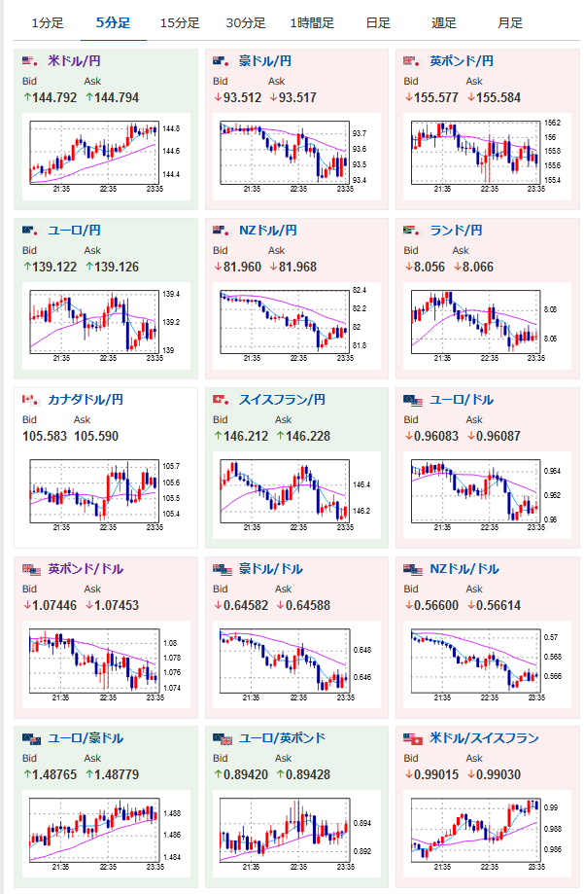584x894 pixels.
Task: Click the EU flag icon beside ユーロ/円
Action: pos(30,230)
